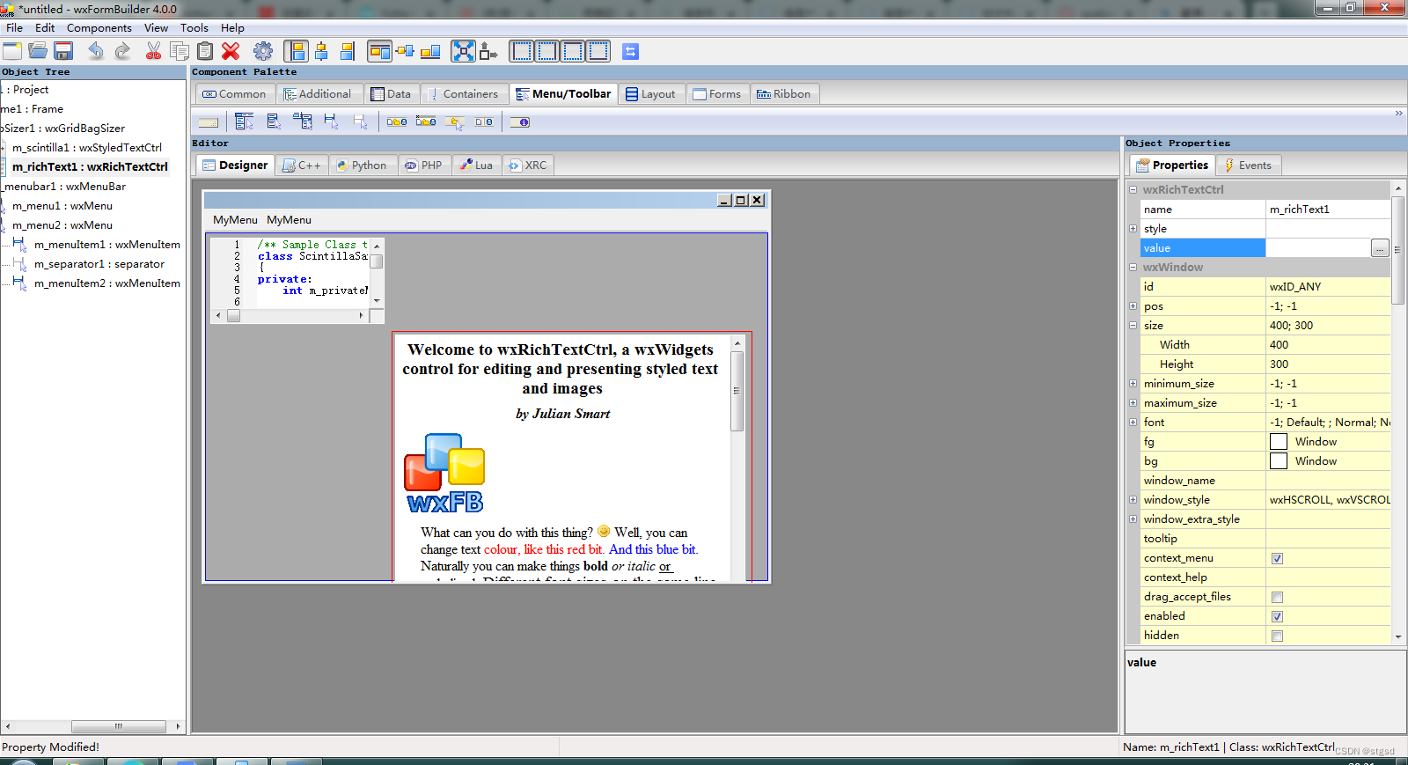Click the Save floppy disk icon

[x=63, y=51]
